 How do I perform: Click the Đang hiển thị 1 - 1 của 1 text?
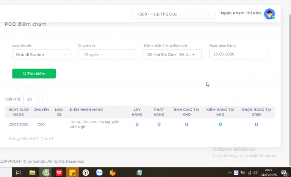[x=31, y=138]
